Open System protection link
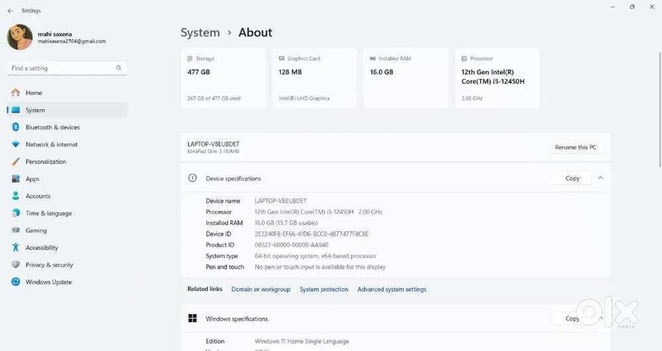This screenshot has width=662, height=351. tap(324, 290)
